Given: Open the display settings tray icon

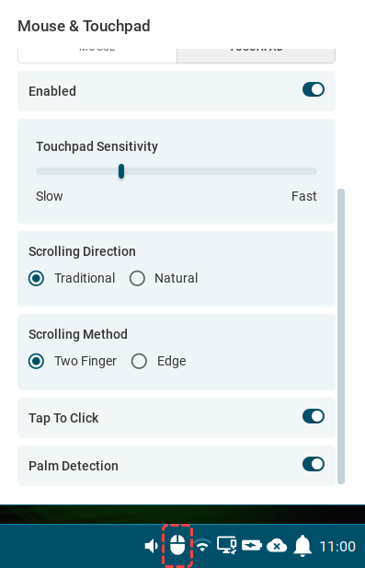Looking at the screenshot, I should 226,545.
